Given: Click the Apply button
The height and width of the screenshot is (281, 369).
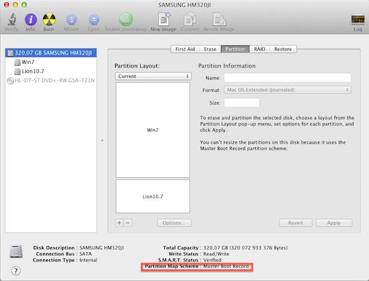Looking at the screenshot, I should click(334, 223).
